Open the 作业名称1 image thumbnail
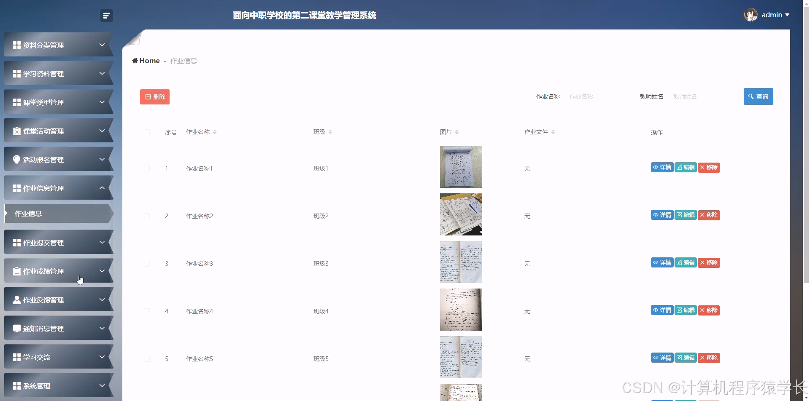The height and width of the screenshot is (401, 810). [461, 167]
